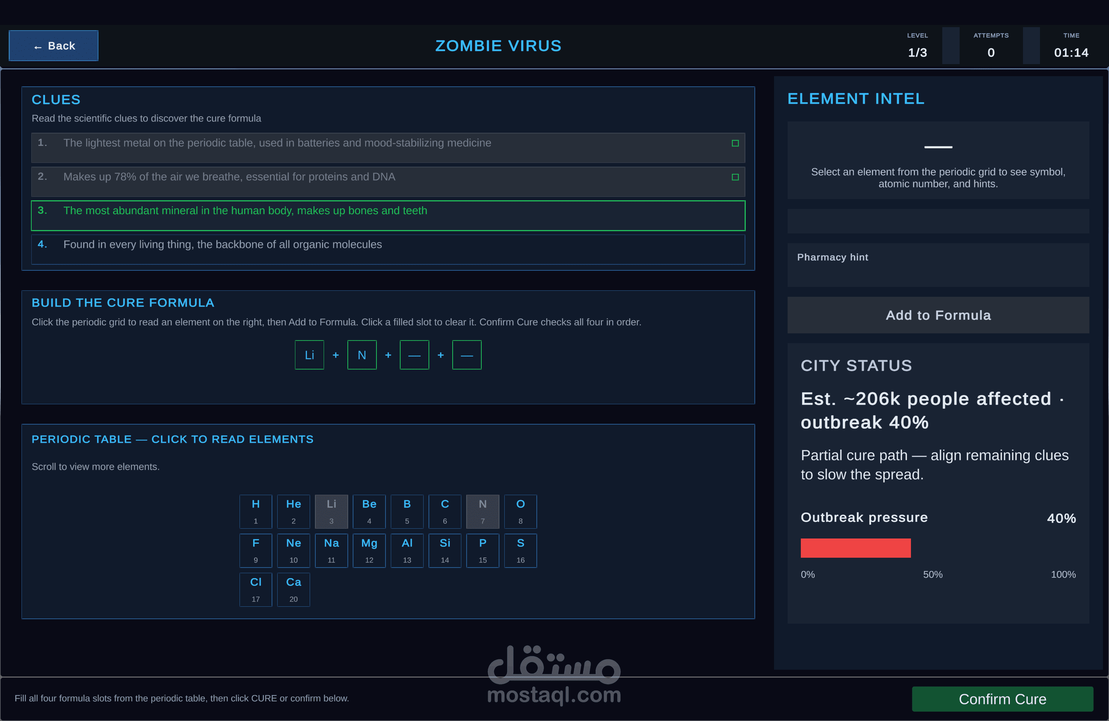Click the Pharmacy hint panel

point(938,265)
